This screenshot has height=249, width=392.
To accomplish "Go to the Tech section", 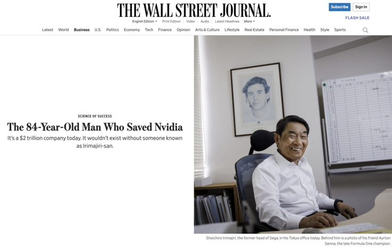I will click(149, 30).
